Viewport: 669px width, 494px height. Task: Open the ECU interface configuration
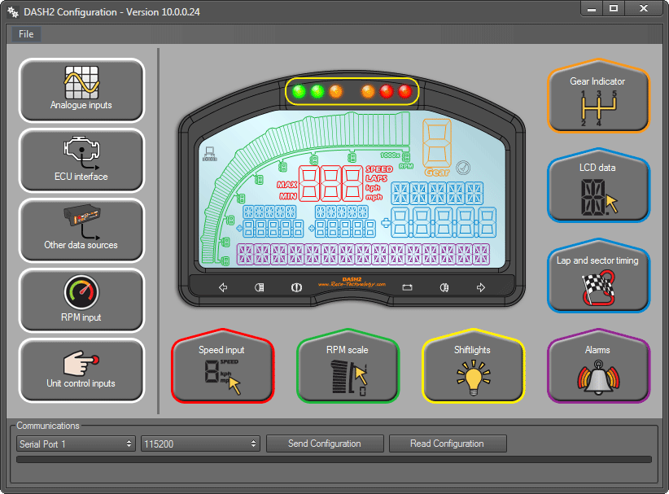tap(81, 160)
